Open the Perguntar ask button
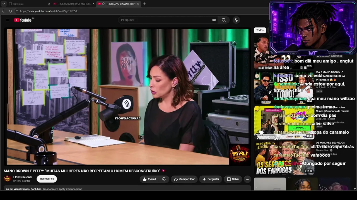Screen dimensions: 357x200 click(211, 179)
